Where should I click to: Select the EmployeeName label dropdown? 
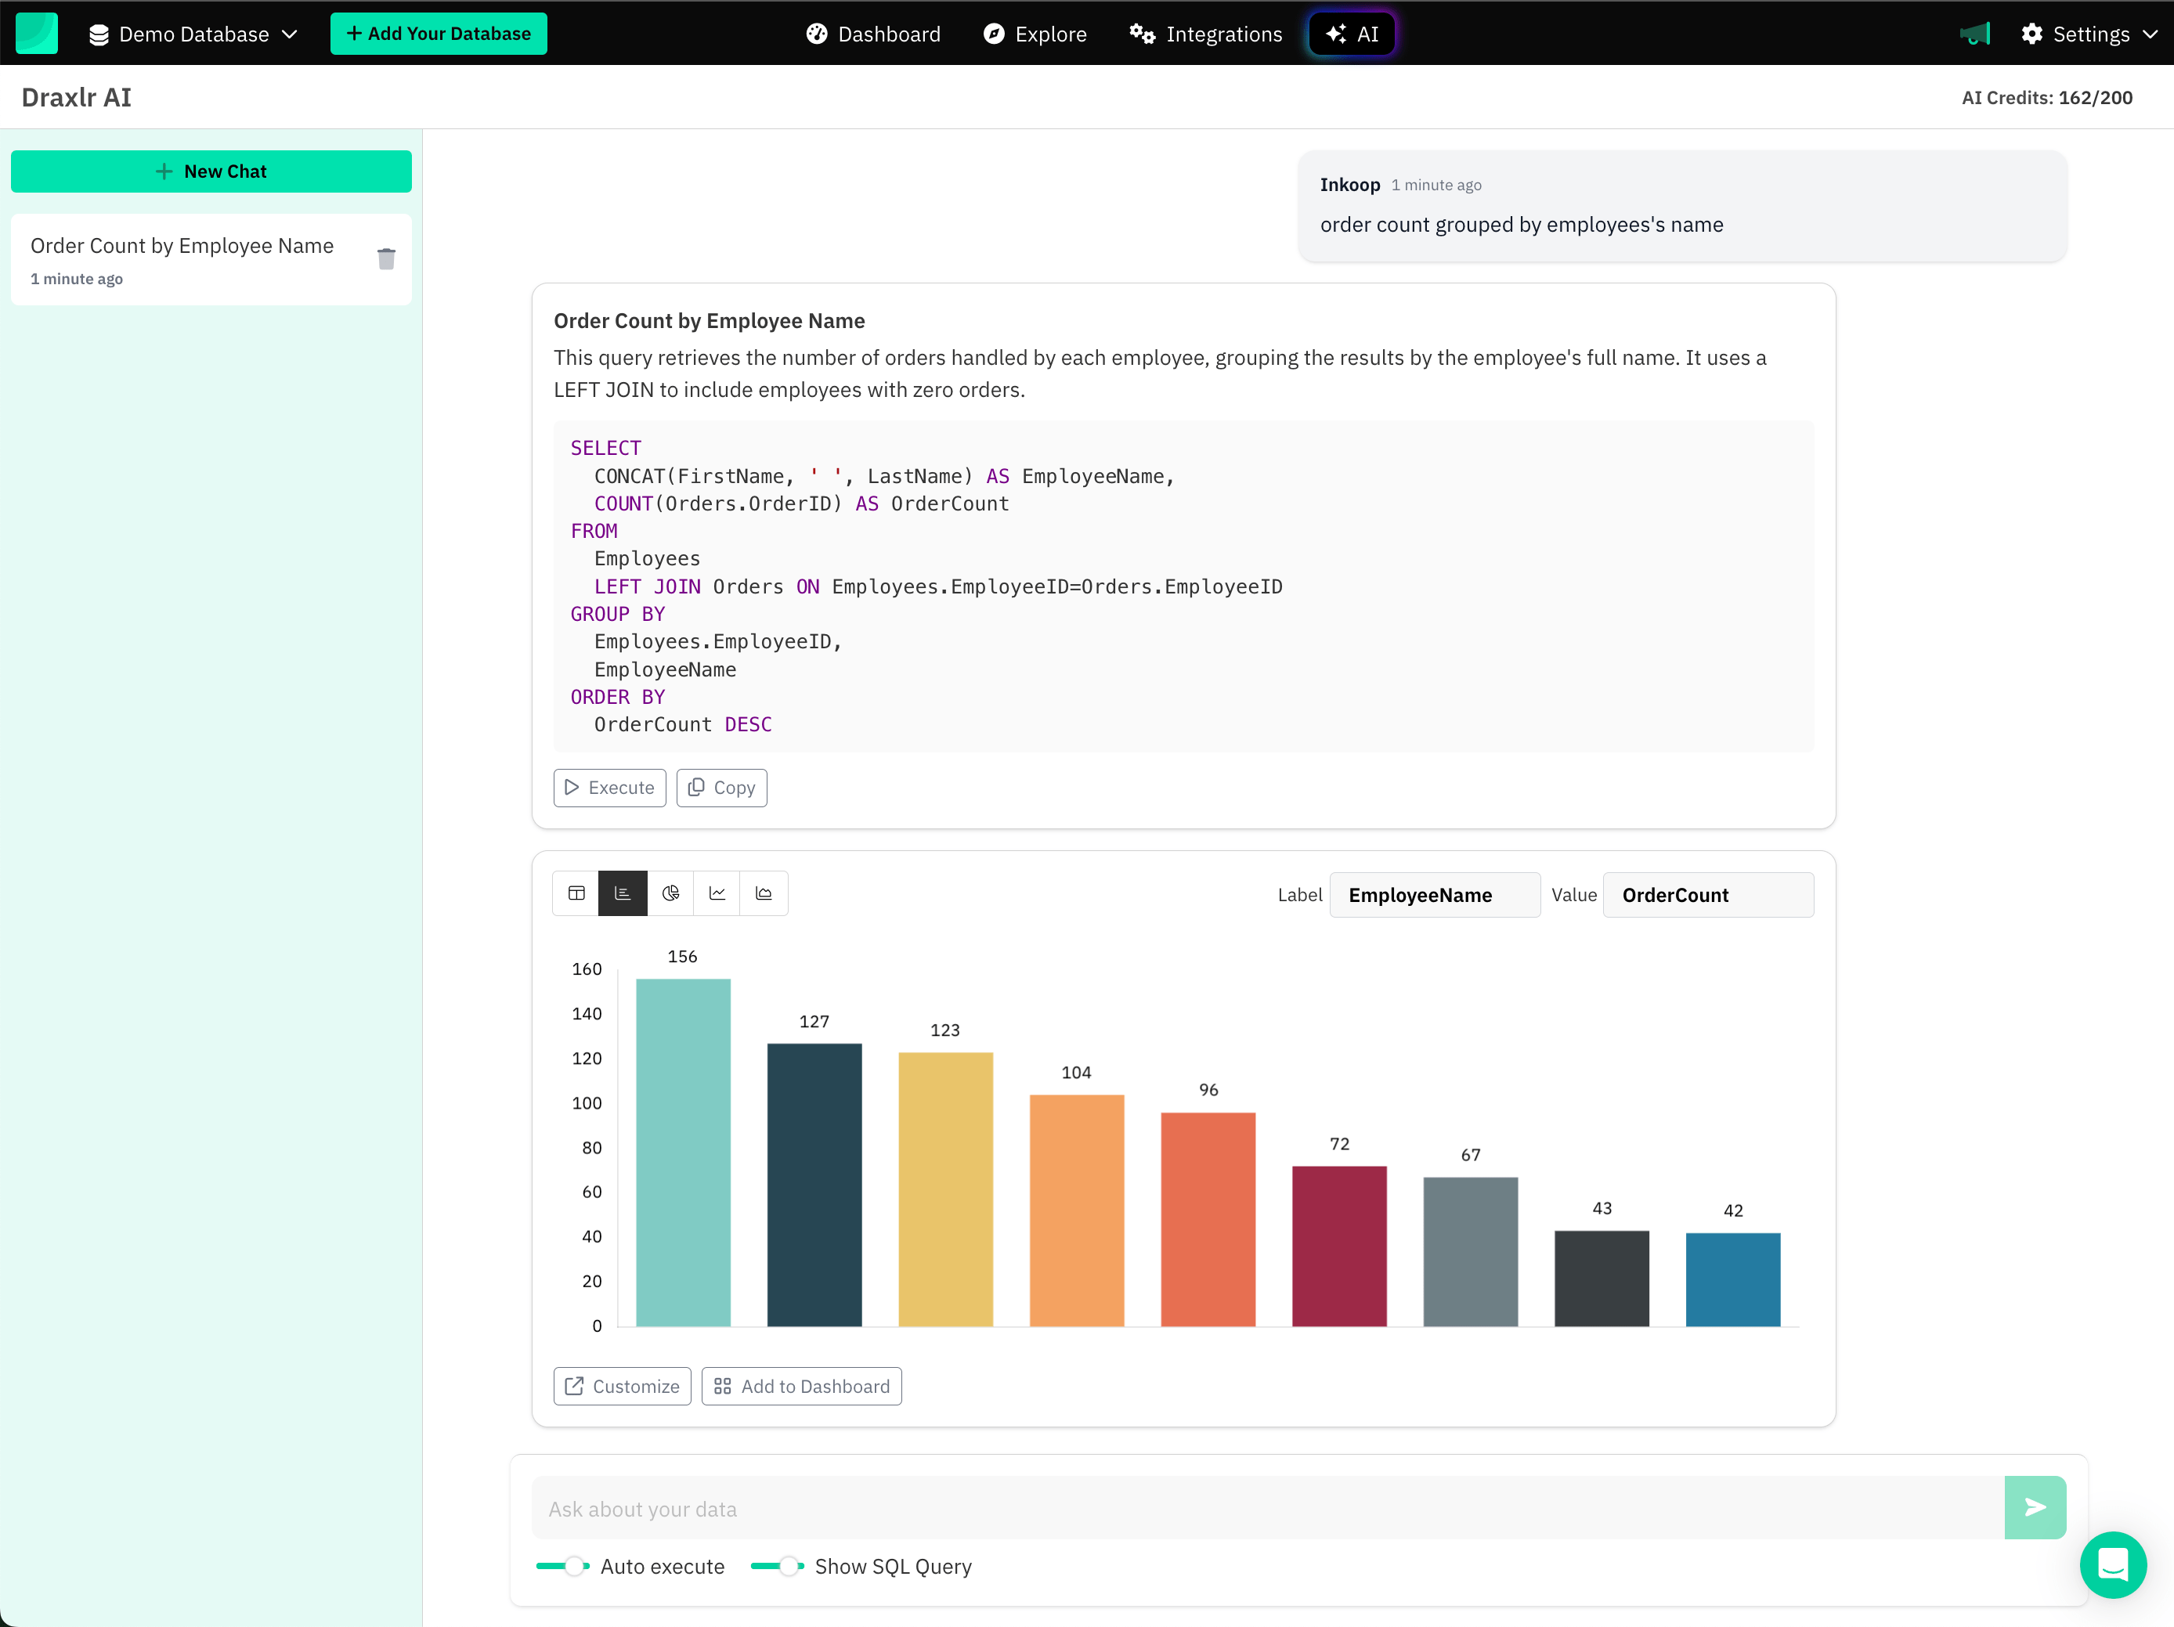[x=1432, y=894]
